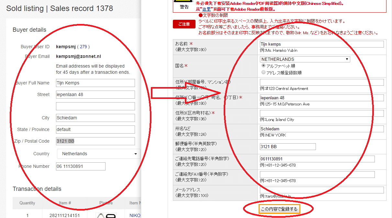Image resolution: width=392 pixels, height=218 pixels.
Task: Click the お名前 field with Tijn kemps
Action: click(x=322, y=44)
